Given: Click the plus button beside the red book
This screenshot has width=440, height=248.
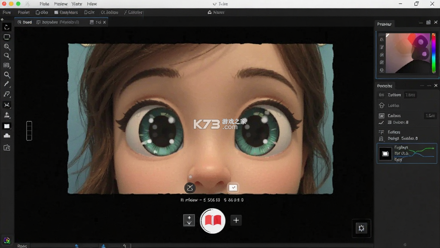Looking at the screenshot, I should [236, 220].
